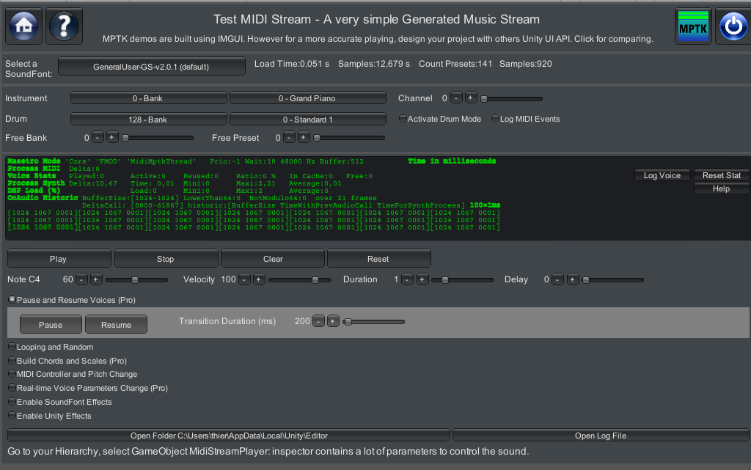Expand the Build Chords and Scales section

12,361
